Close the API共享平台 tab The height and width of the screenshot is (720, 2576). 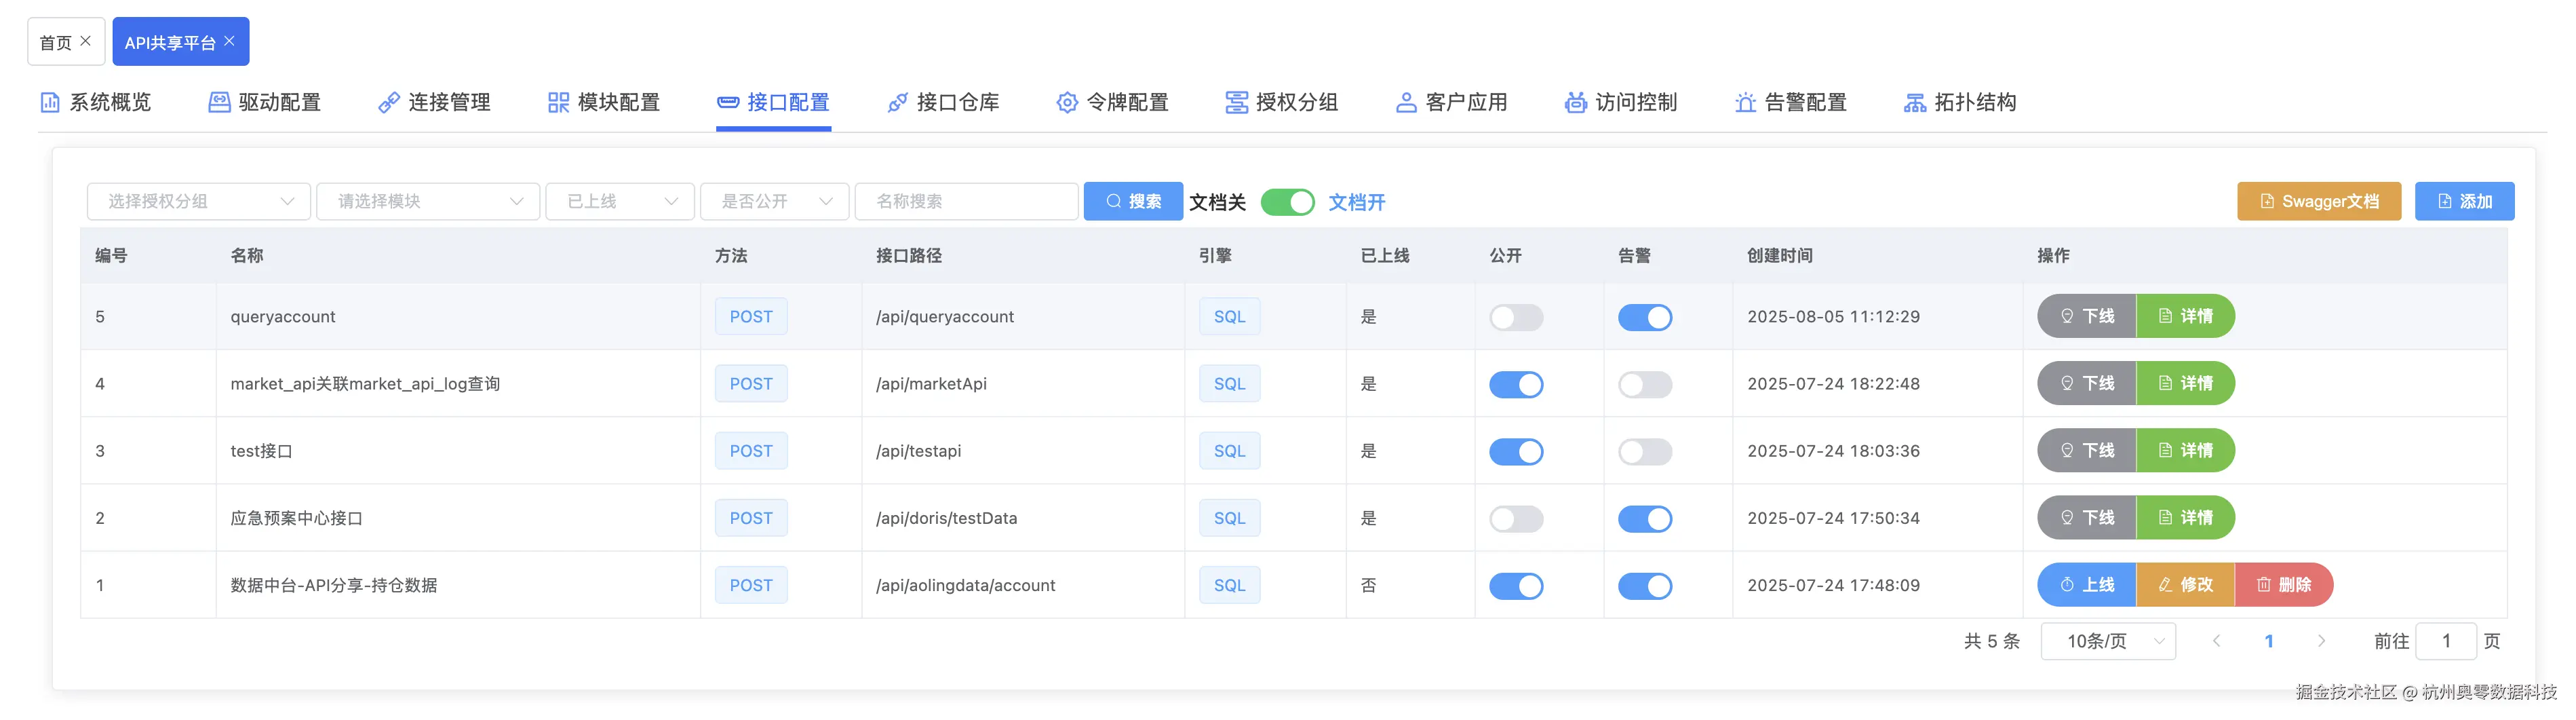230,41
